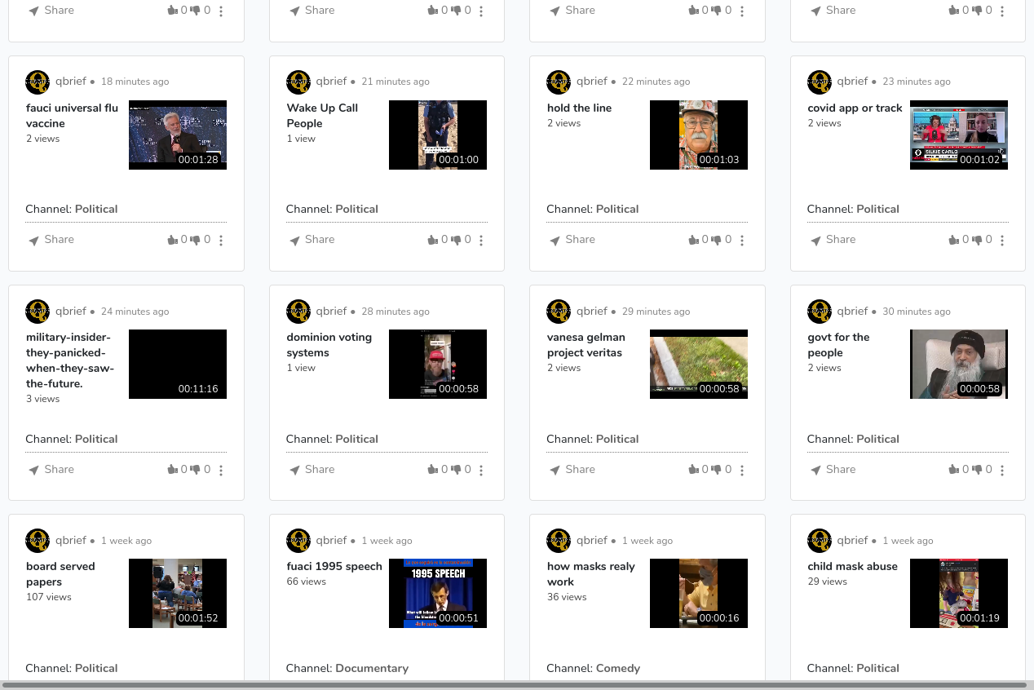Open qbrief avatar on 'hold the line' card

(x=559, y=82)
